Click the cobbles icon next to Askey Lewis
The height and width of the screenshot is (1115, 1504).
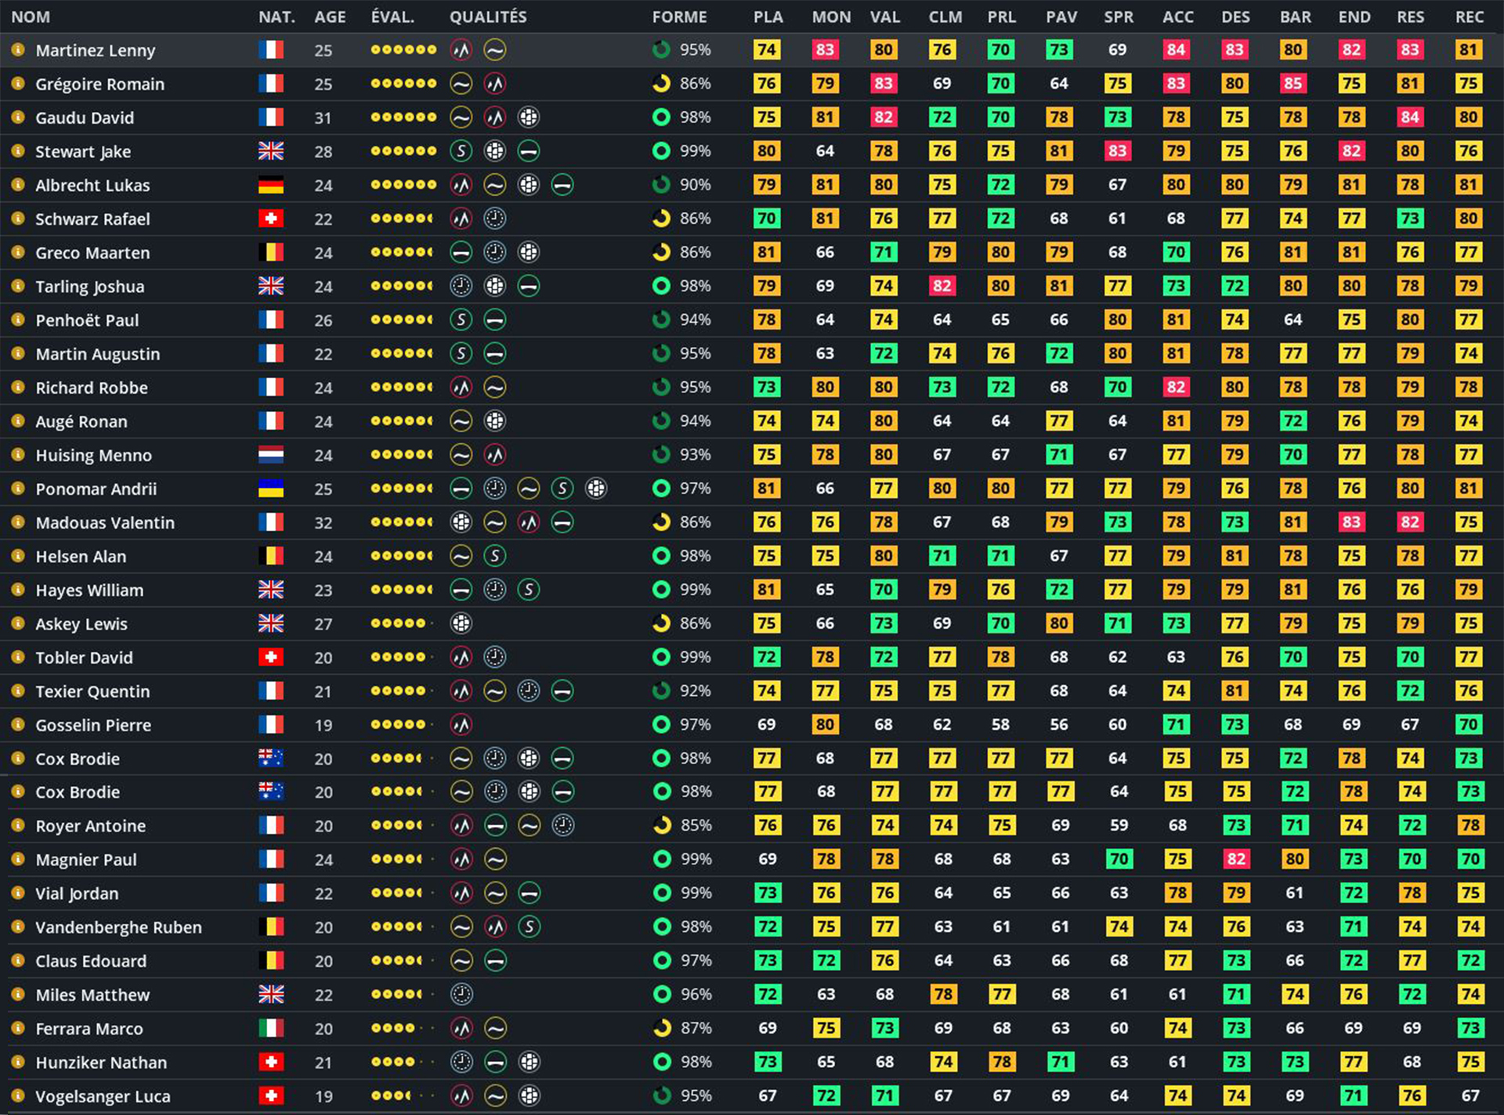461,623
